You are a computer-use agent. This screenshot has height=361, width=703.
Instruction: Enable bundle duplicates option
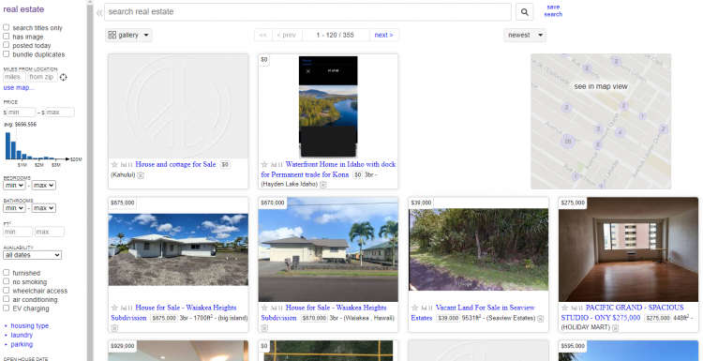tap(7, 53)
